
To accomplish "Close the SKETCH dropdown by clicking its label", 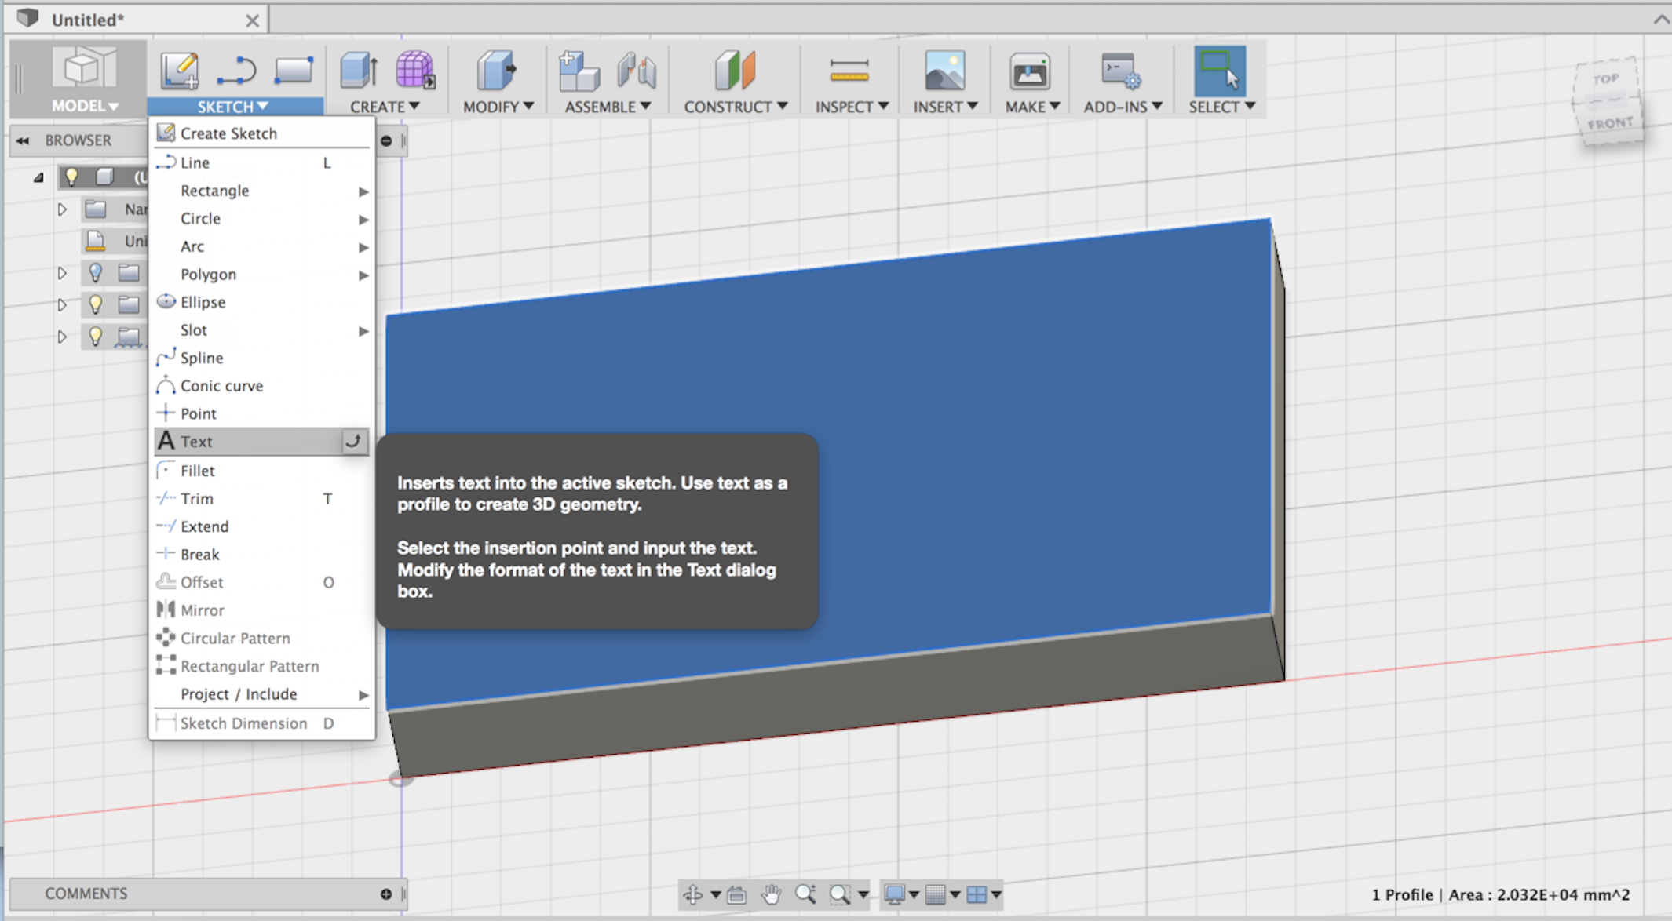I will 233,107.
